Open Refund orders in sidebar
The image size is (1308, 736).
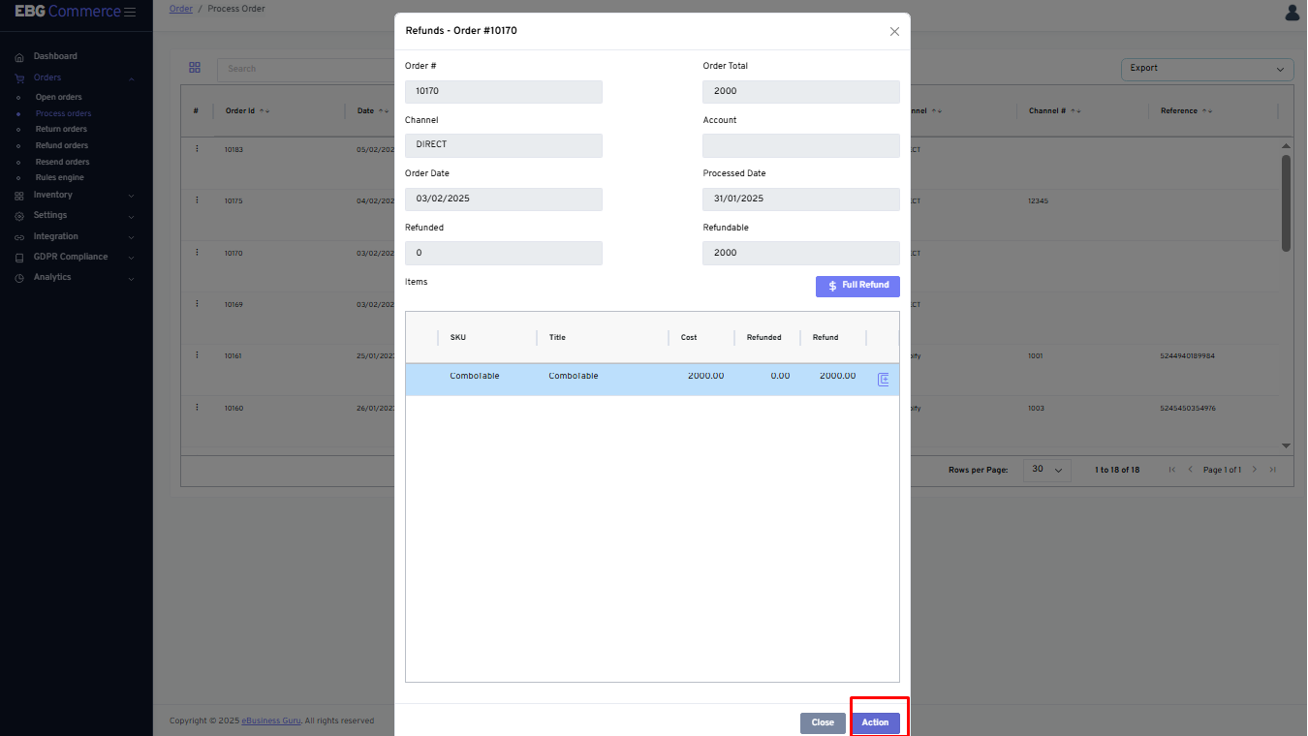tap(62, 145)
